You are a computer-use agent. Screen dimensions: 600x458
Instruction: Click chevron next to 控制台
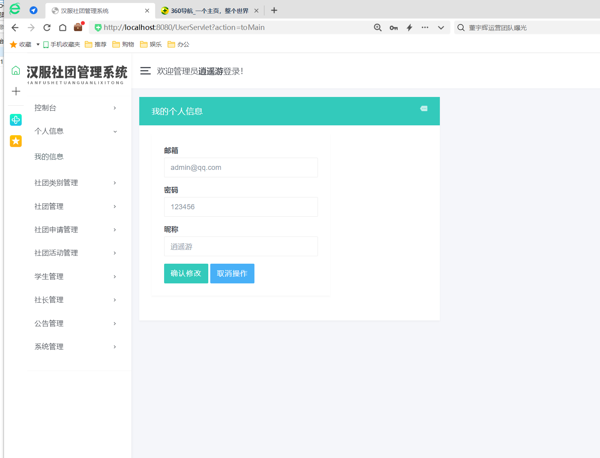(x=115, y=108)
